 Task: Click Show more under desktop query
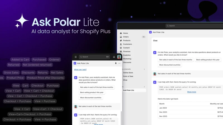(192, 92)
